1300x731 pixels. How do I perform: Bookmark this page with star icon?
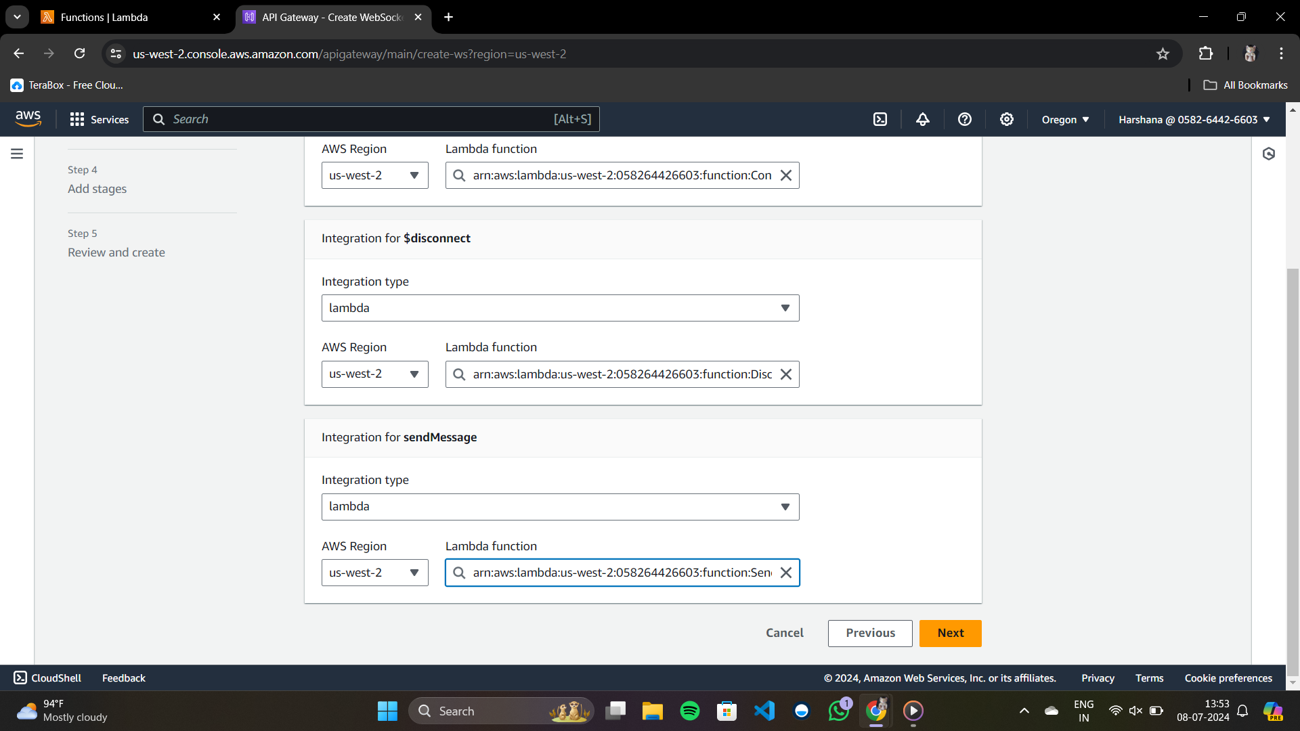tap(1163, 54)
